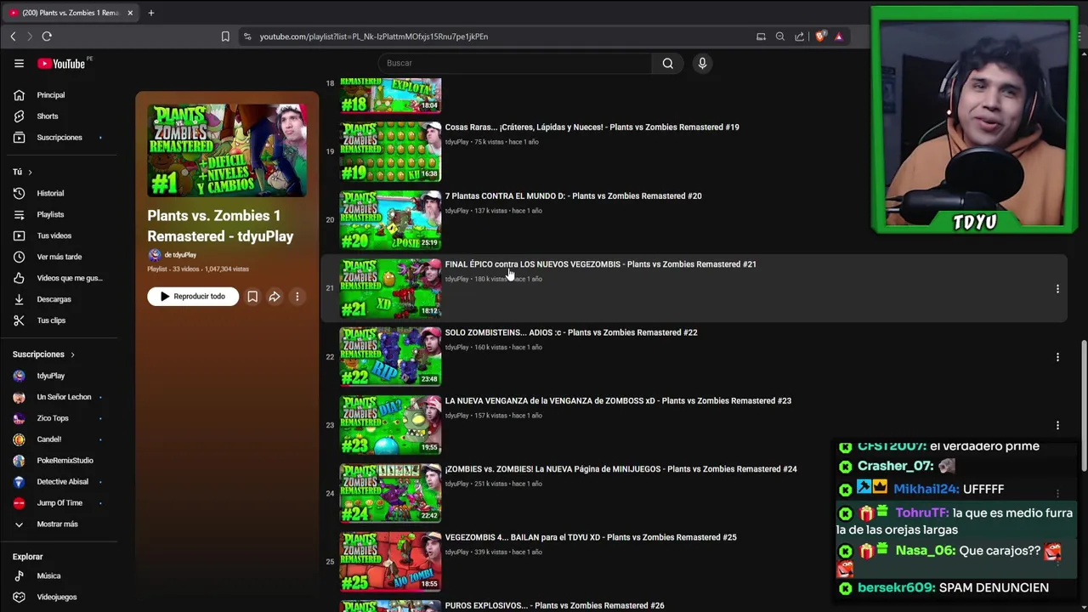Screen dimensions: 1088x612
Task: Click the search magnifier button
Action: (x=668, y=63)
